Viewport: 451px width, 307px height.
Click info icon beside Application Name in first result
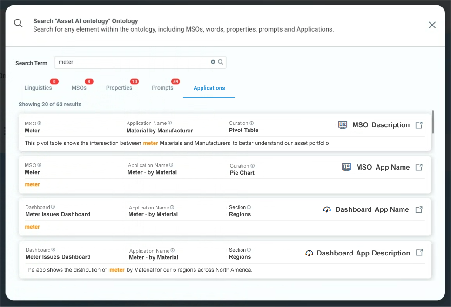(170, 123)
